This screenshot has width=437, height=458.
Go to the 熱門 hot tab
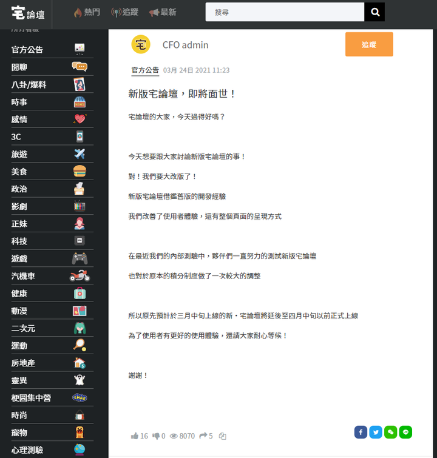87,12
